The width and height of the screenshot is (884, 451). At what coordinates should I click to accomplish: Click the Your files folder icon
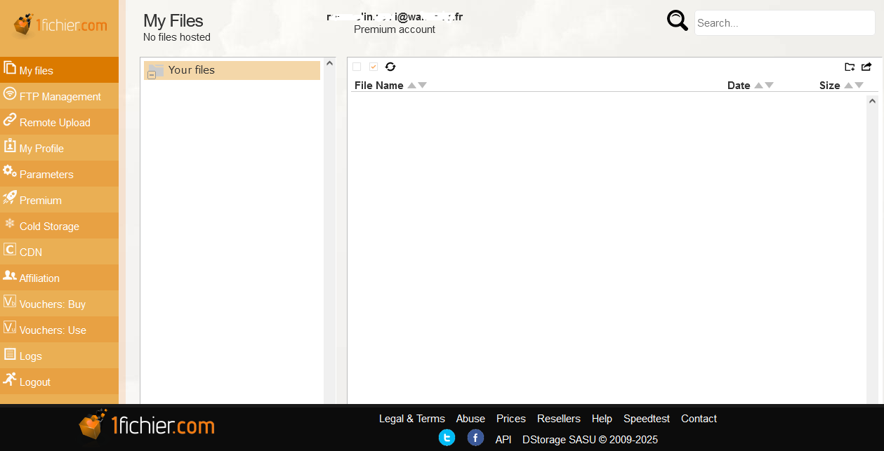(x=157, y=69)
